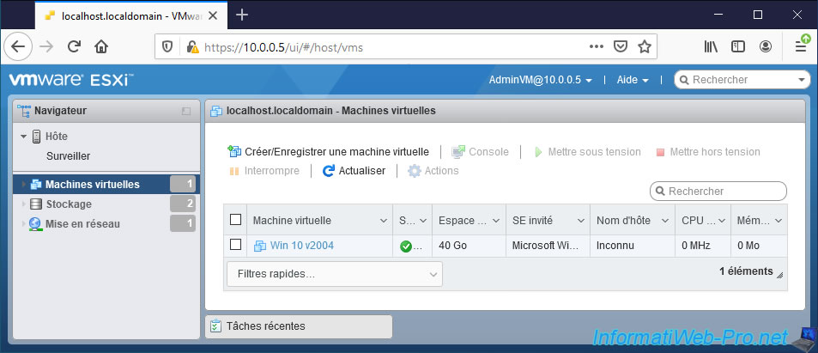818x353 pixels.
Task: Click the Console toolbar button
Action: (x=480, y=152)
